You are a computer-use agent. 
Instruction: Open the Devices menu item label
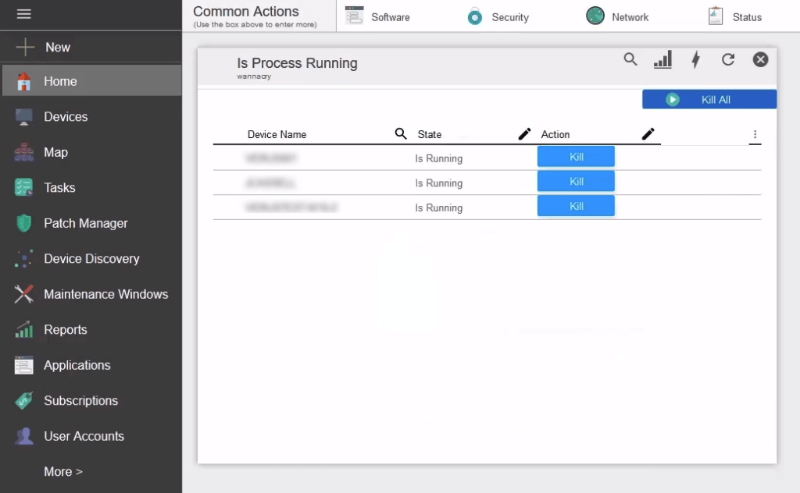[66, 117]
